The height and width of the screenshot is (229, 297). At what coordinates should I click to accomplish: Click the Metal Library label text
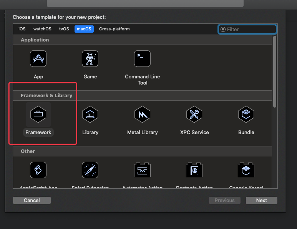click(143, 133)
